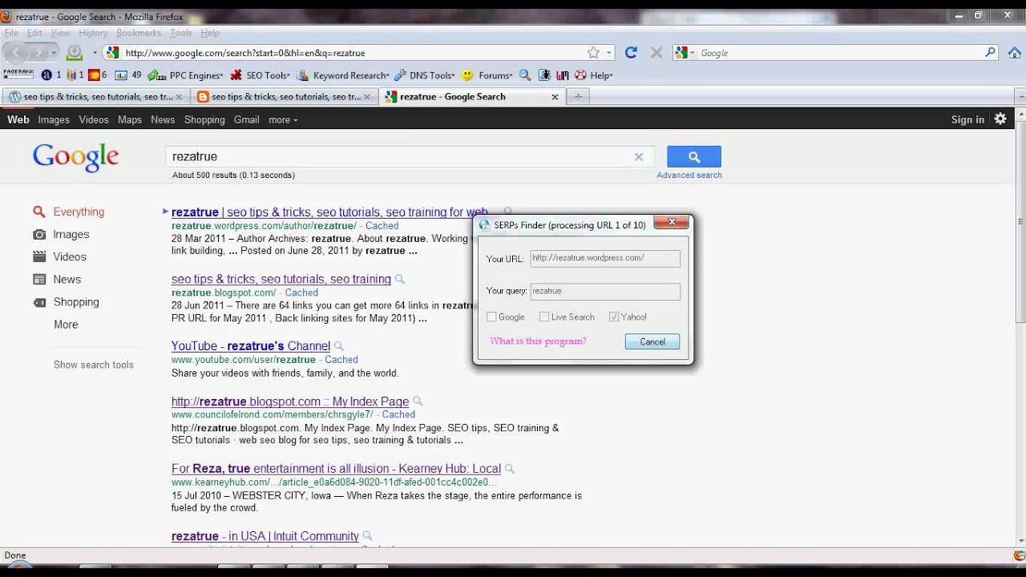Untick the Yahoo! checkbox
The image size is (1026, 577).
[614, 317]
